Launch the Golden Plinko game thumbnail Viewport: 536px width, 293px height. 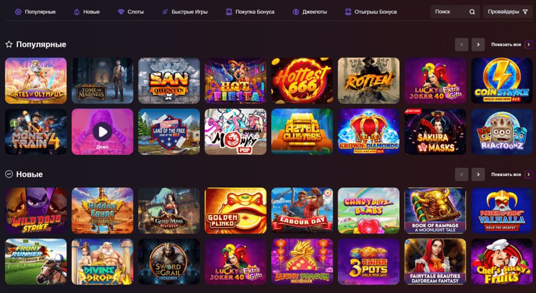(236, 211)
